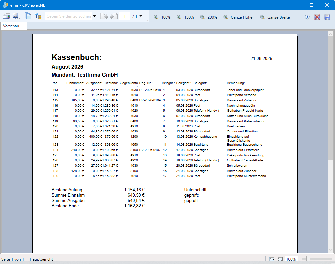Click Bestand Ende value 1.162,82 €

point(134,206)
